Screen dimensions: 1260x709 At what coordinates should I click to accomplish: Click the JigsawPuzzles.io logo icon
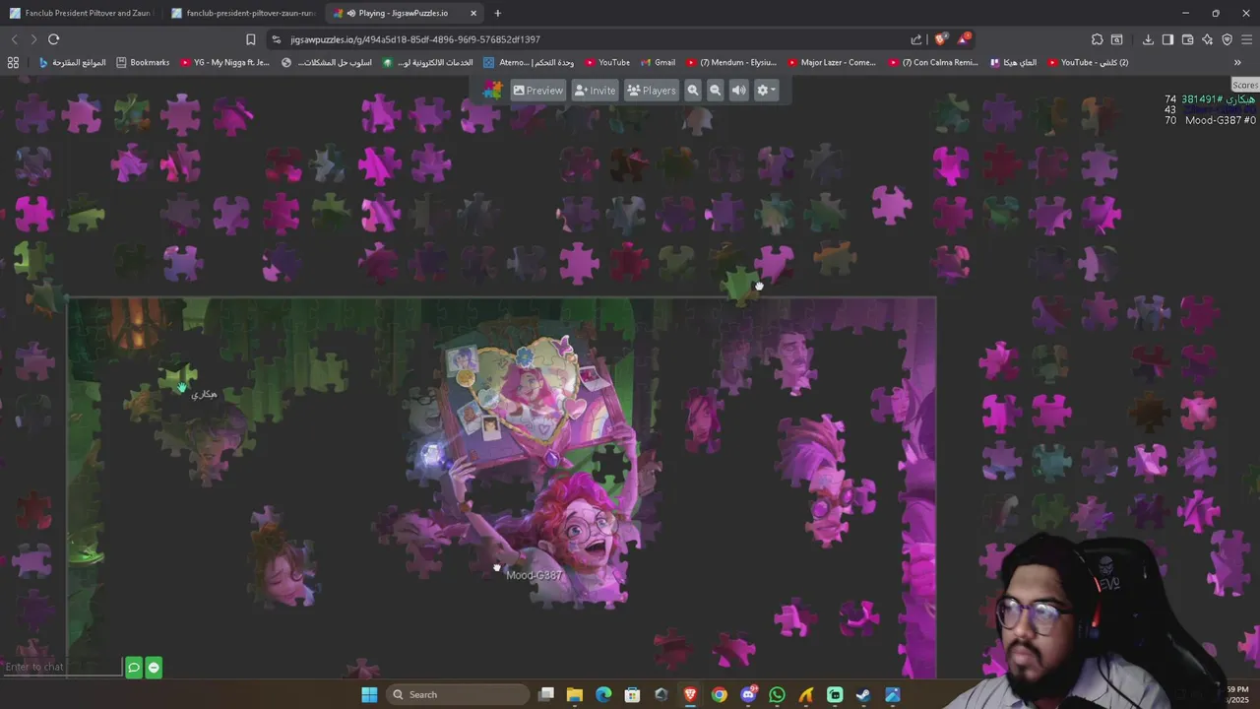point(492,90)
